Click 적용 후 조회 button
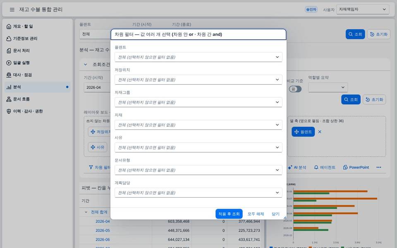Viewport: 397px width, 248px height. point(229,214)
